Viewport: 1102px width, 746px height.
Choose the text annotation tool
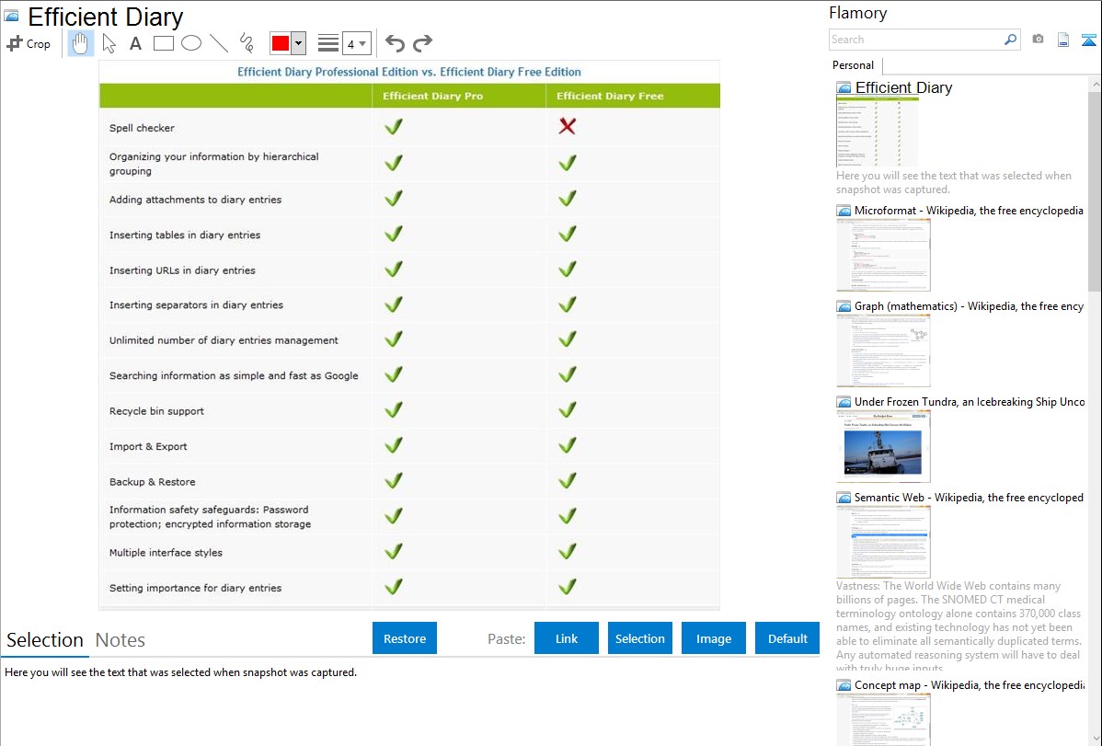[135, 43]
